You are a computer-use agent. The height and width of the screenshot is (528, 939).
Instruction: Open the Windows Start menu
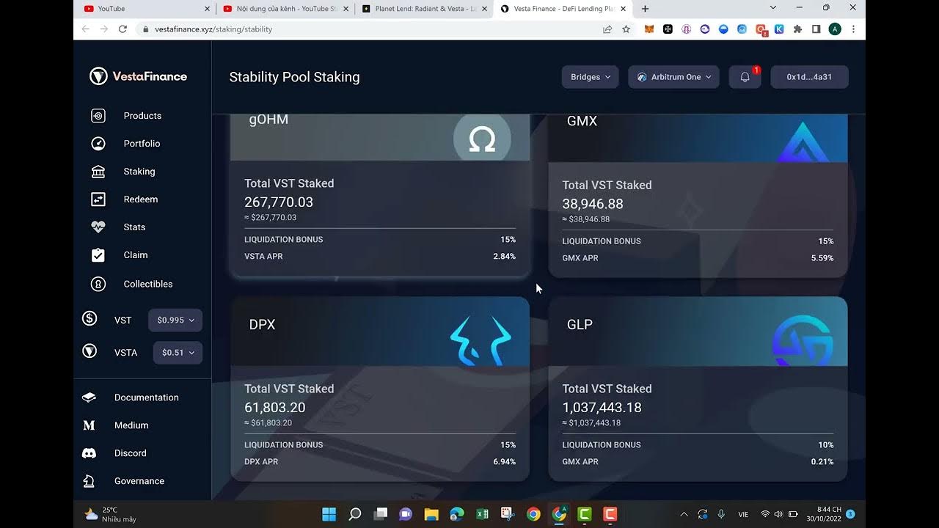pos(329,514)
